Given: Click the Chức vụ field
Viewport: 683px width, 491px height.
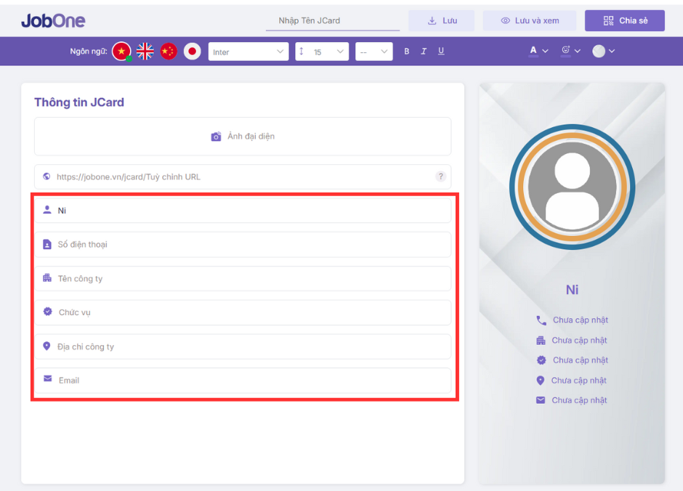Looking at the screenshot, I should [x=243, y=312].
